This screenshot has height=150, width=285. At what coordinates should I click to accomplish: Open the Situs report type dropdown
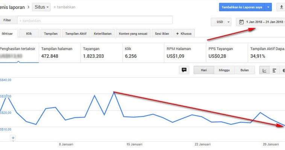point(41,7)
